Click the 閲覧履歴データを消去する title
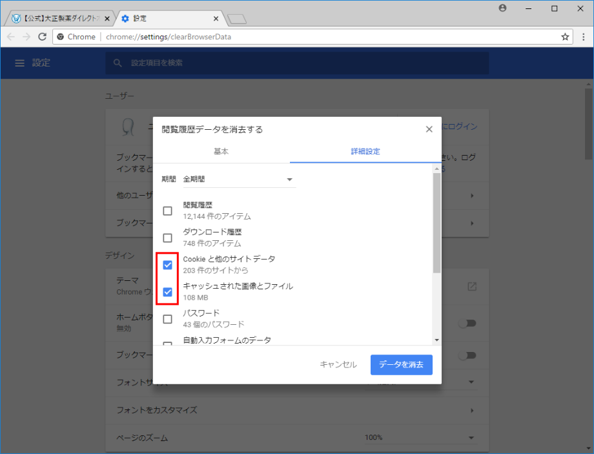This screenshot has height=454, width=594. click(212, 130)
